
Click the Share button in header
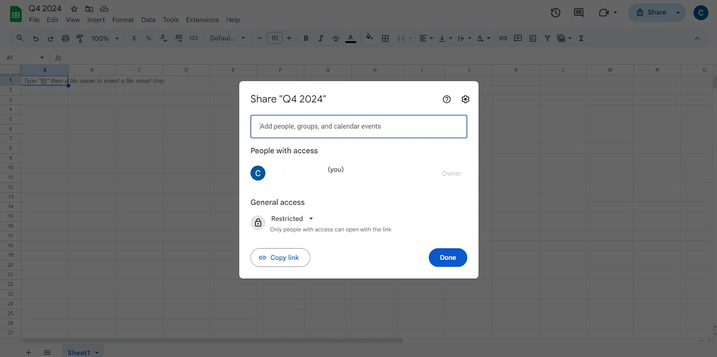pos(652,13)
